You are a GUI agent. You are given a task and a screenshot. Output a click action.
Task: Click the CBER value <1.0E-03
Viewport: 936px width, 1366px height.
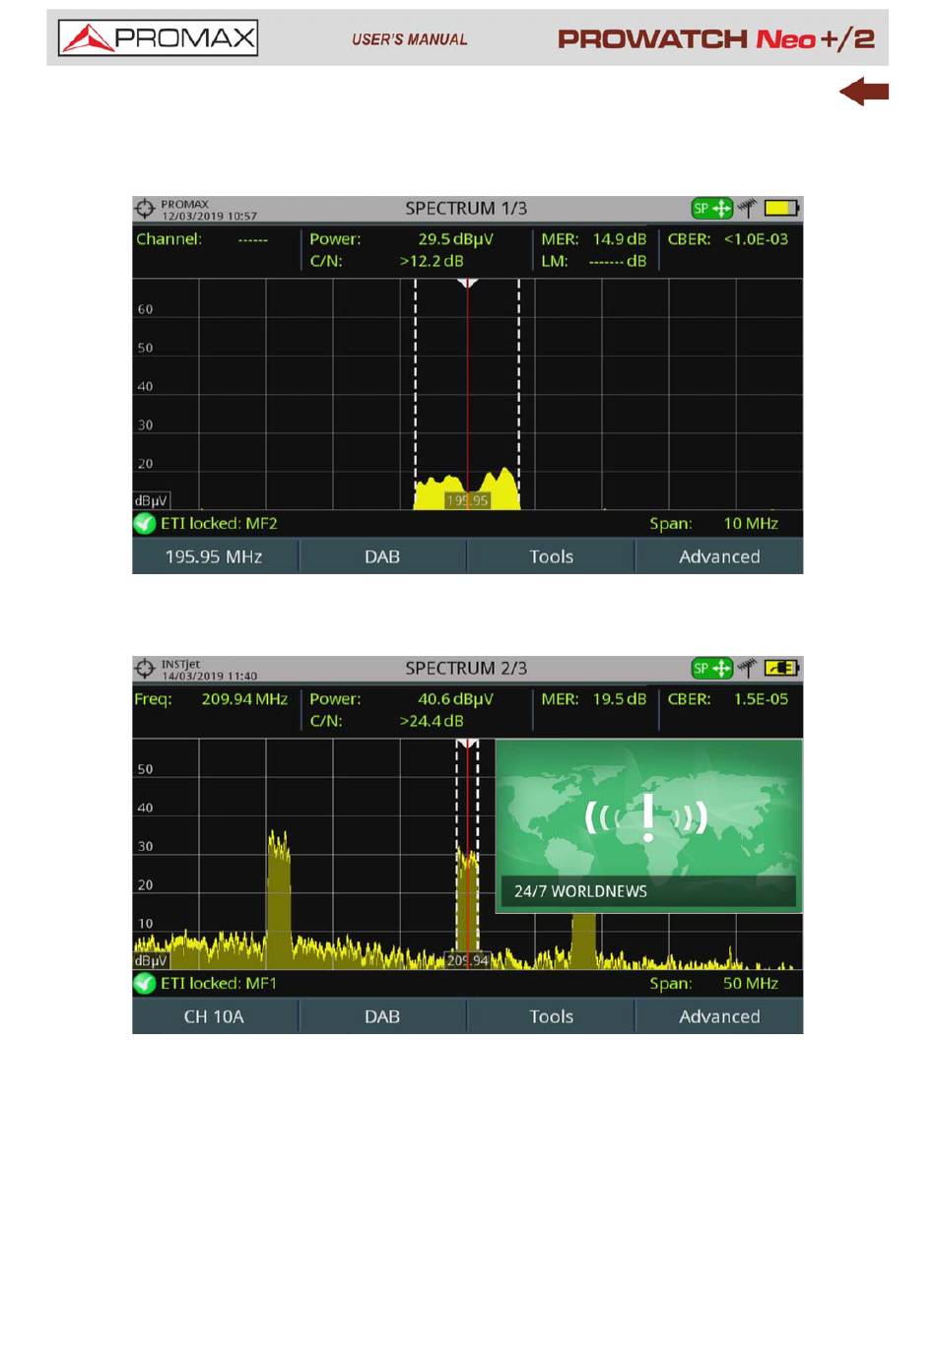pos(756,239)
